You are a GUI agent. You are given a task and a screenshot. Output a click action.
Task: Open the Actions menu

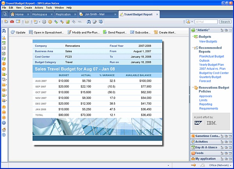[x=39, y=8]
